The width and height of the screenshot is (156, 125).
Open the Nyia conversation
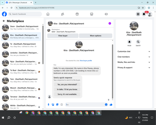coord(21,63)
